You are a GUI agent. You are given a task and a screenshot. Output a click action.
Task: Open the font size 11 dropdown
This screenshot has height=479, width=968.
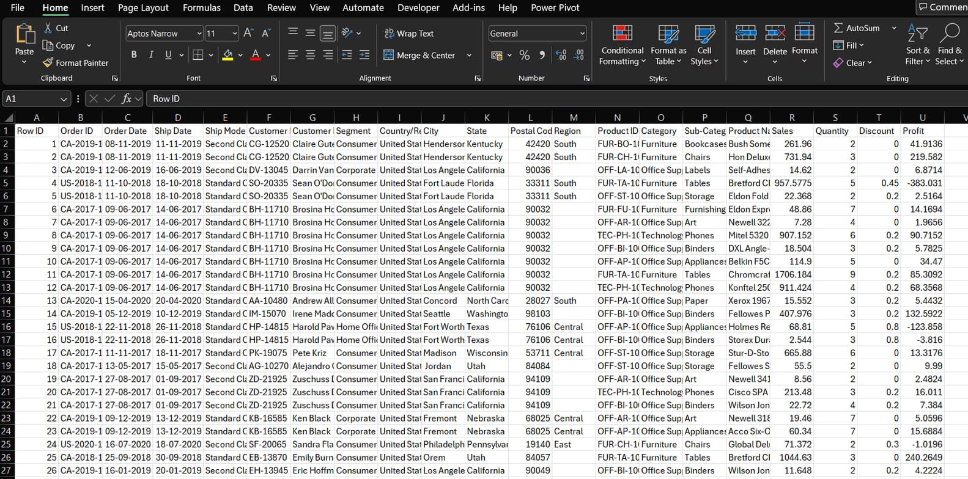click(x=235, y=34)
